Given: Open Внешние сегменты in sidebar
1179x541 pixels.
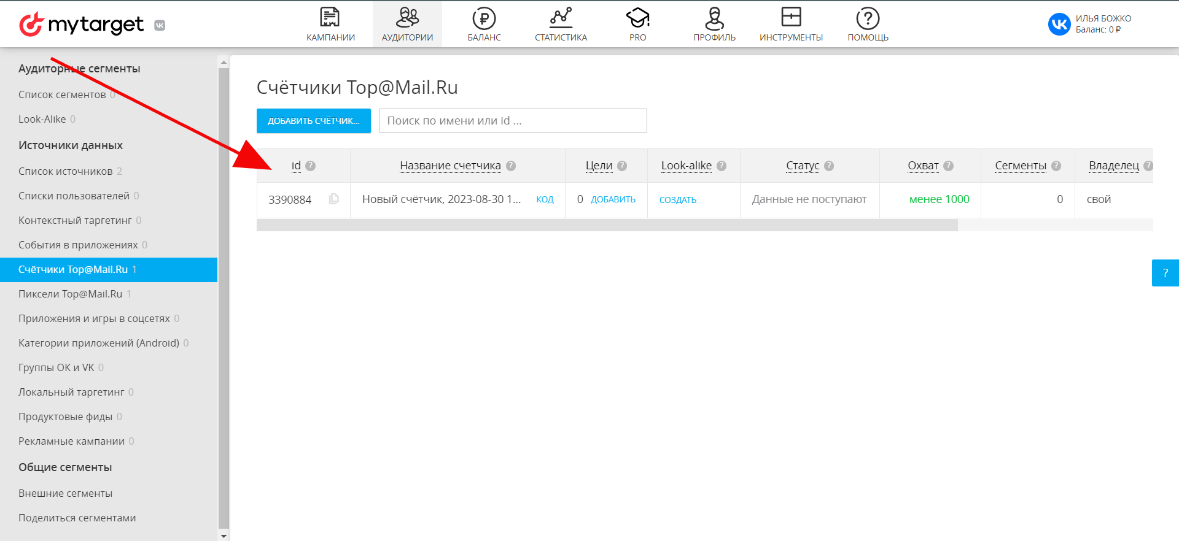Looking at the screenshot, I should (65, 493).
